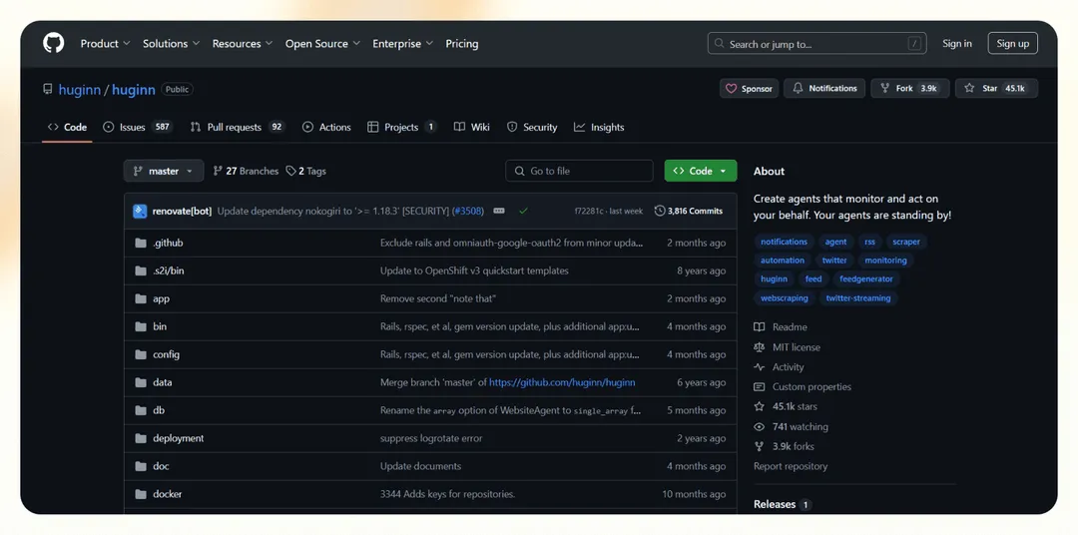This screenshot has width=1078, height=535.
Task: Open the deployment folder
Action: [x=178, y=439]
